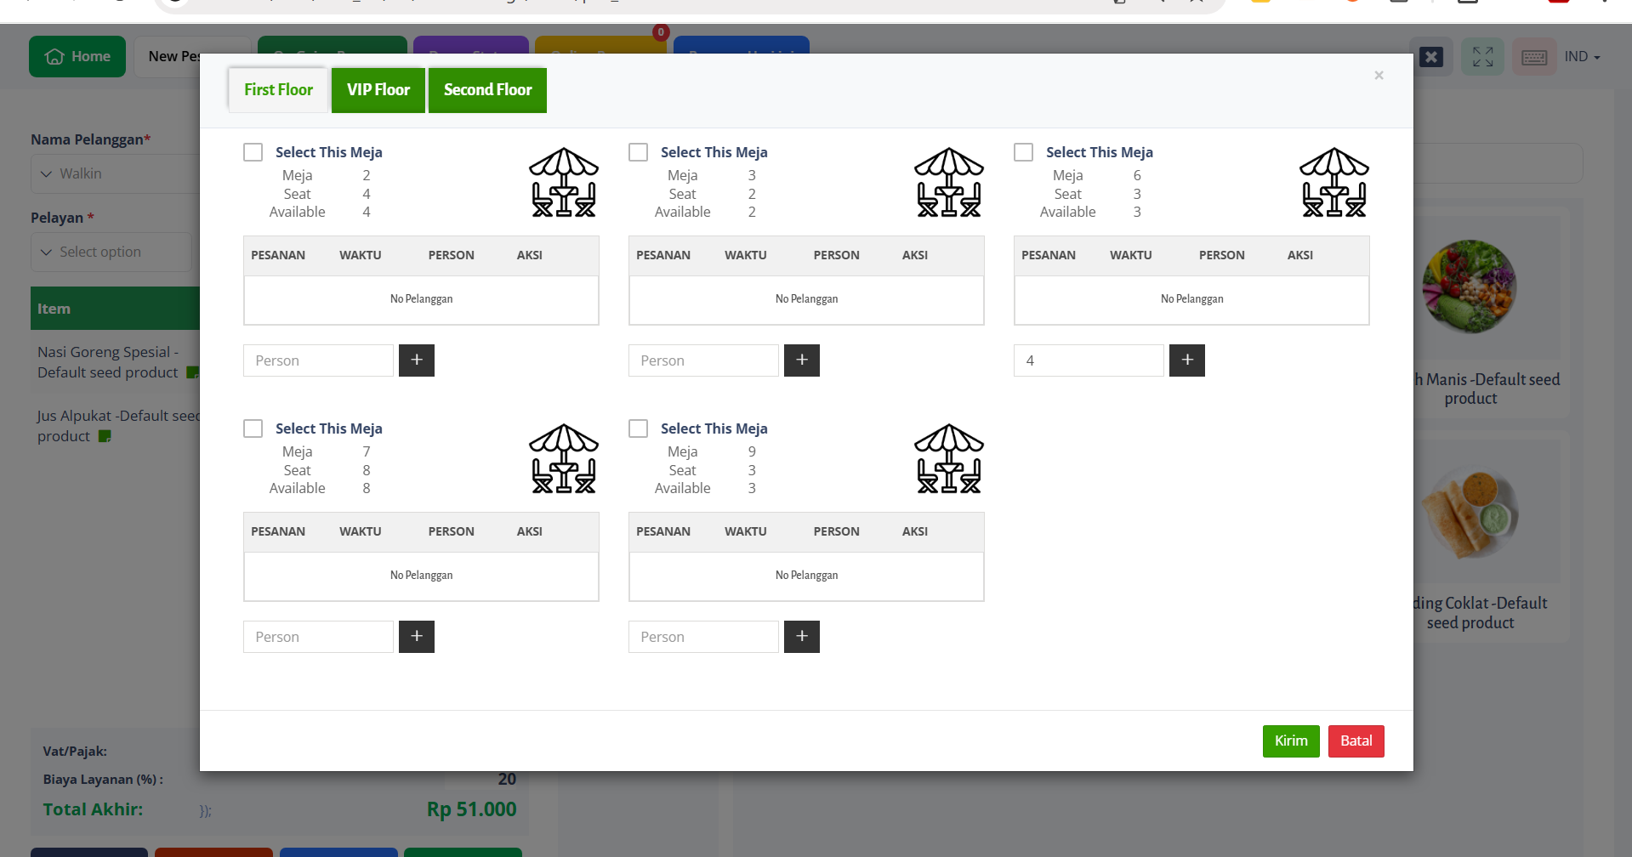Click the table umbrella icon for Meja 2
Screen dimensions: 1632x857
[x=564, y=183]
